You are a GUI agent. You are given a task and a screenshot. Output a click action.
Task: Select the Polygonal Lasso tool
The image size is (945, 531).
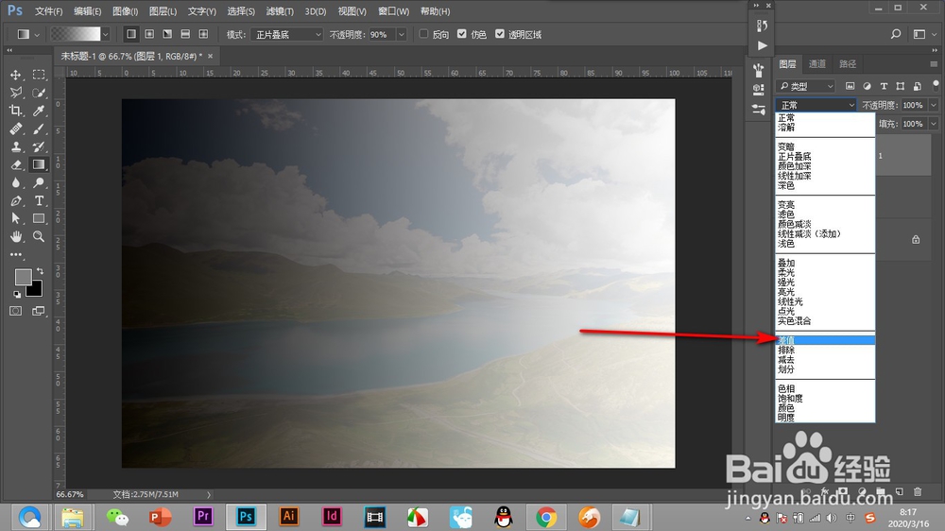16,93
